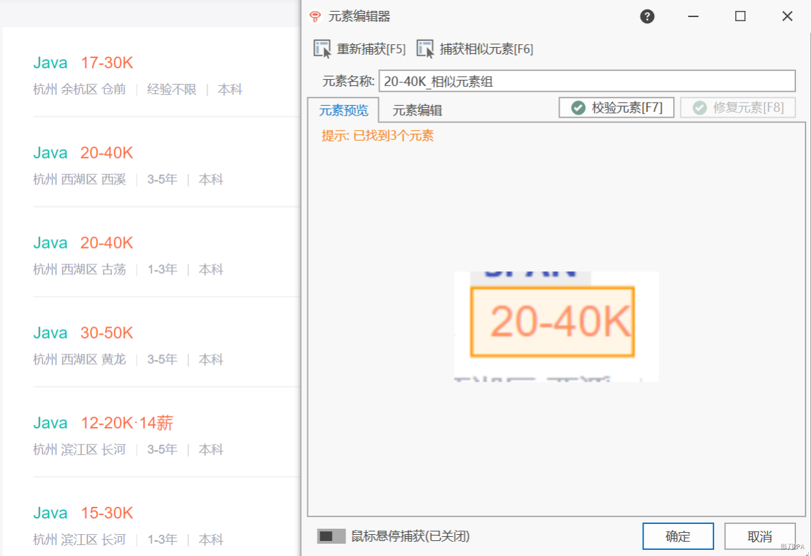Click checkmark icon on 修复元素 button
The image size is (811, 556).
[699, 108]
